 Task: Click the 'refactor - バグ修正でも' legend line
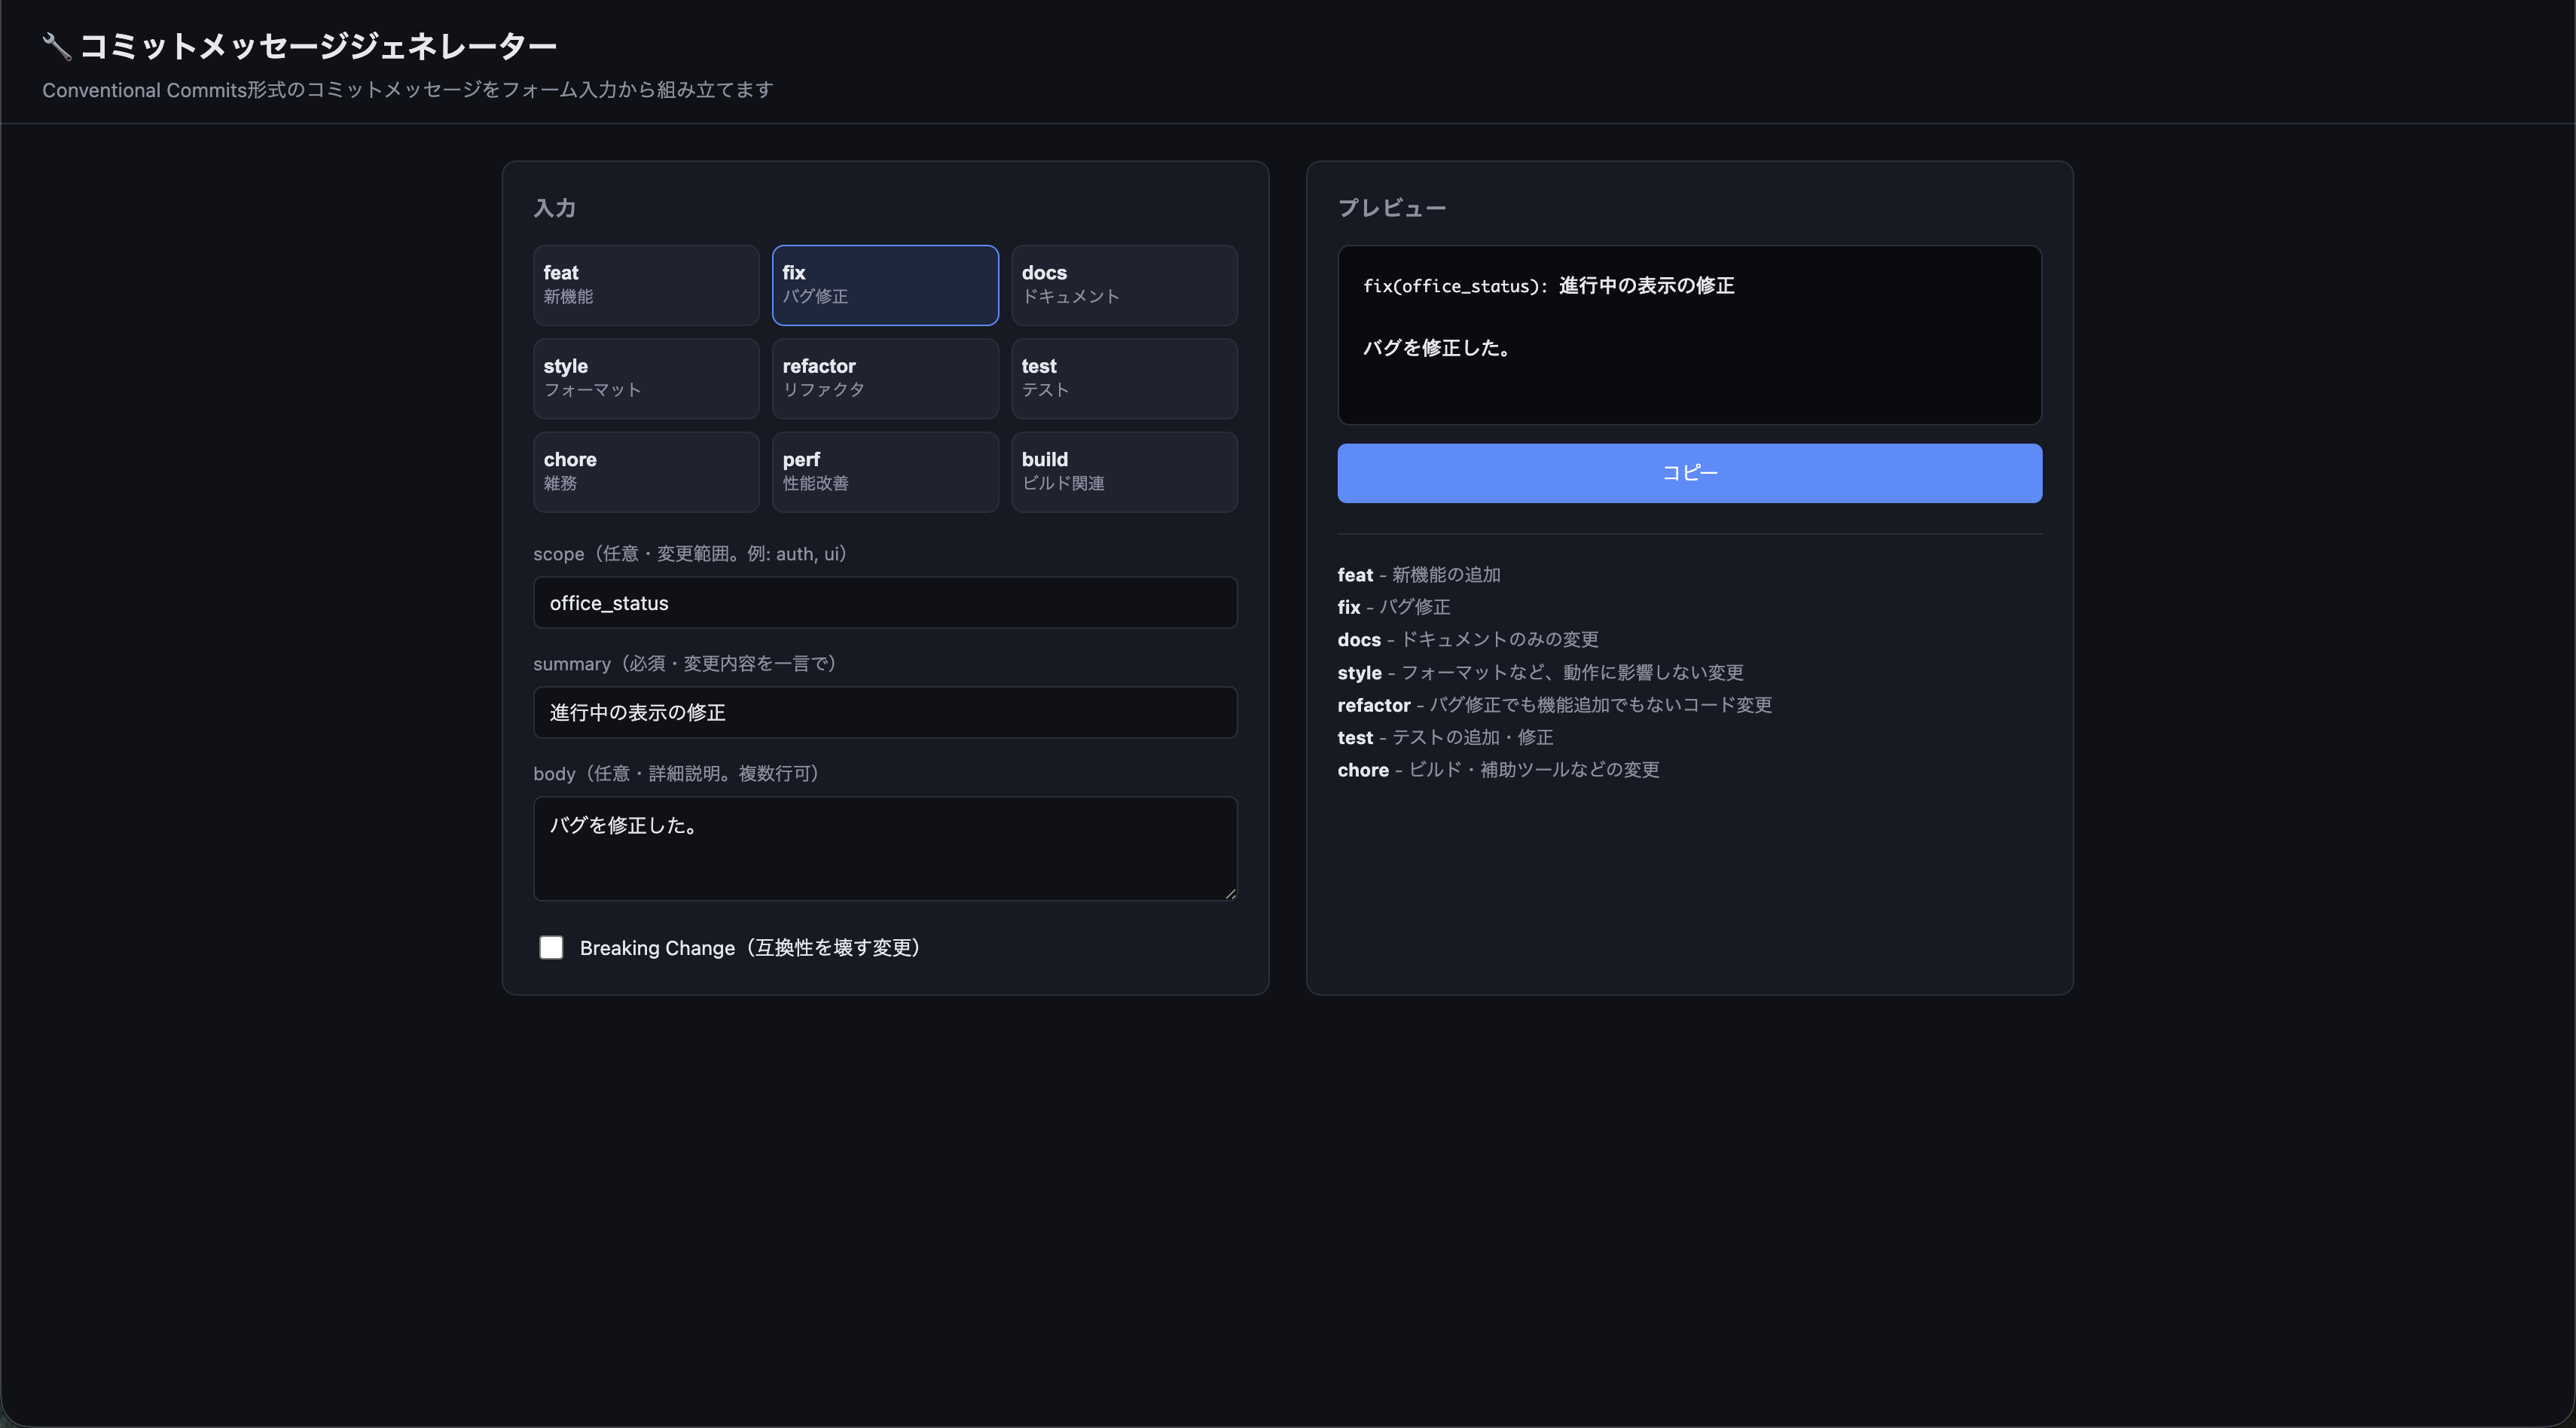pos(1554,705)
